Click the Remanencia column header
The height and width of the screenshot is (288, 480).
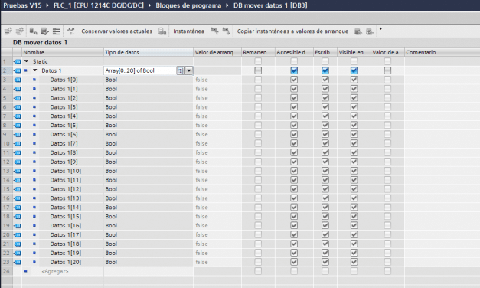pyautogui.click(x=258, y=52)
